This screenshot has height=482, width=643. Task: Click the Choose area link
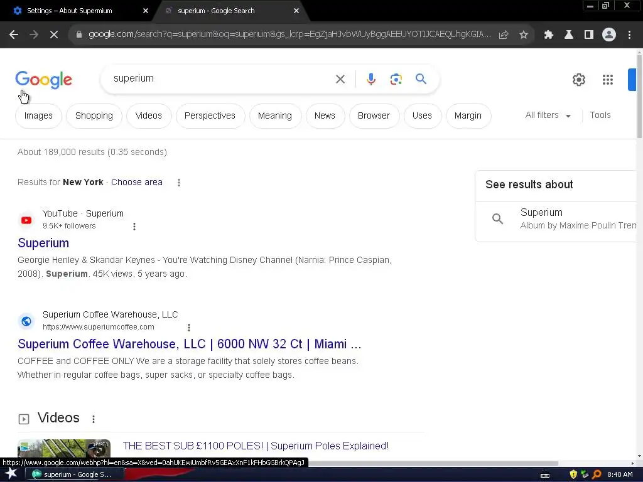[136, 182]
